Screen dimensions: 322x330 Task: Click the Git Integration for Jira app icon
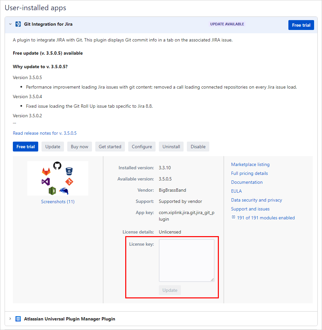18,24
